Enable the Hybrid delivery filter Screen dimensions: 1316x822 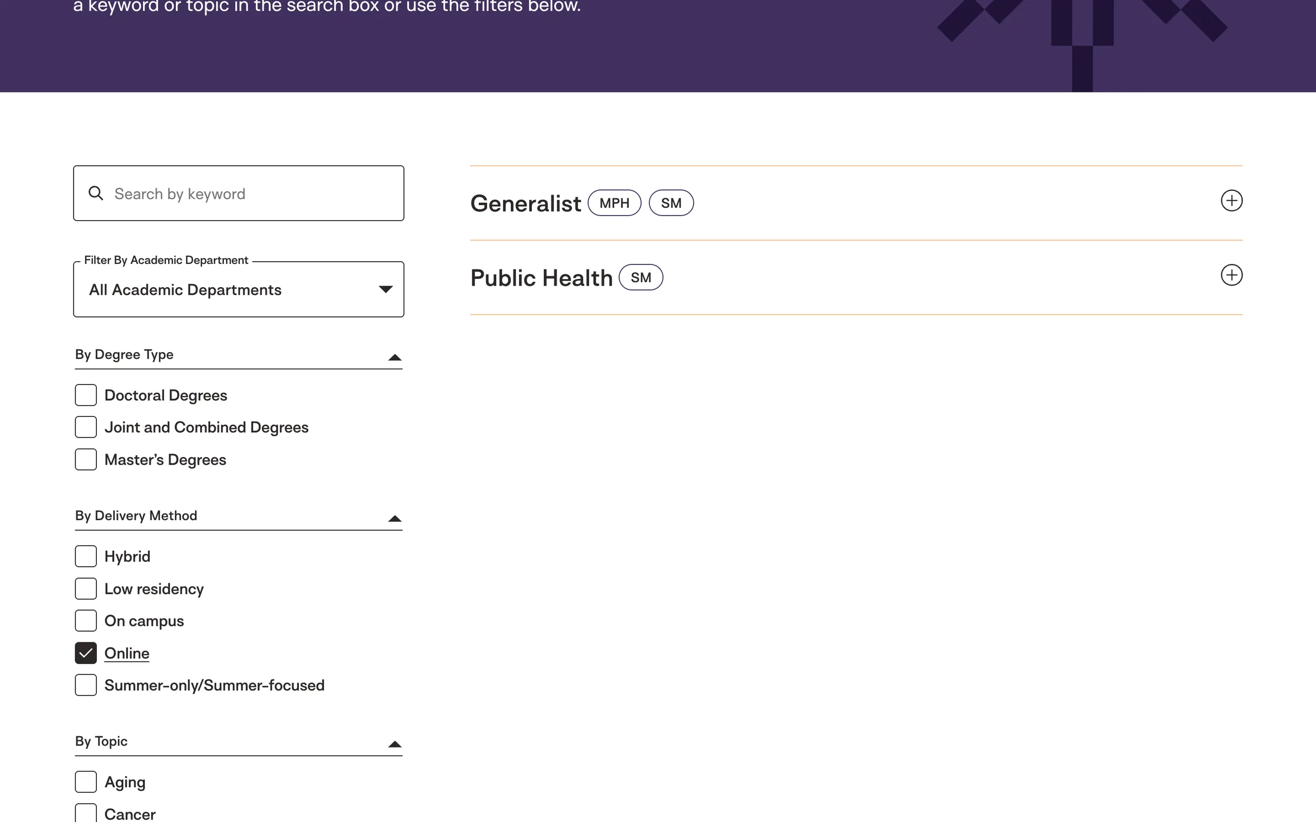86,556
